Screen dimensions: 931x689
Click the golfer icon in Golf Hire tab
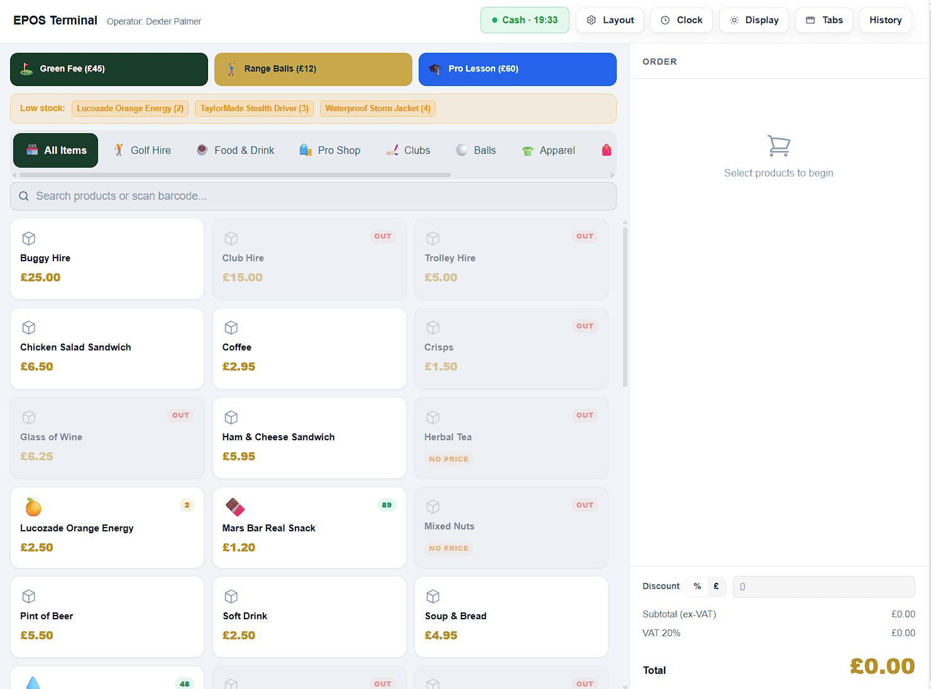[x=119, y=150]
